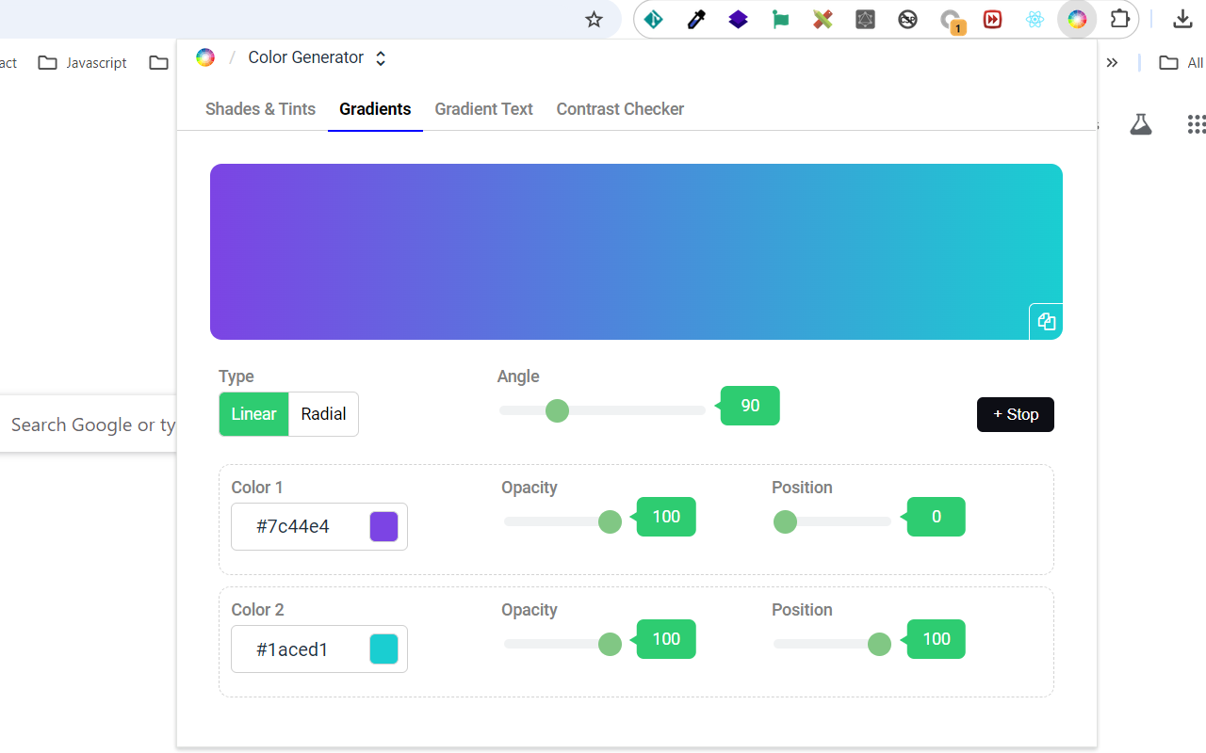This screenshot has width=1206, height=753.
Task: Open the Downloads icon in the toolbar
Action: [1182, 18]
